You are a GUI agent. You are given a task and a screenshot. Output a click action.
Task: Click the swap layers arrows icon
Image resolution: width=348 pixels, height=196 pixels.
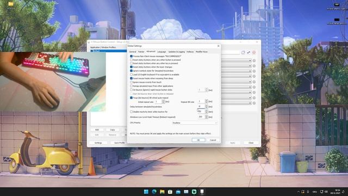pyautogui.click(x=248, y=52)
